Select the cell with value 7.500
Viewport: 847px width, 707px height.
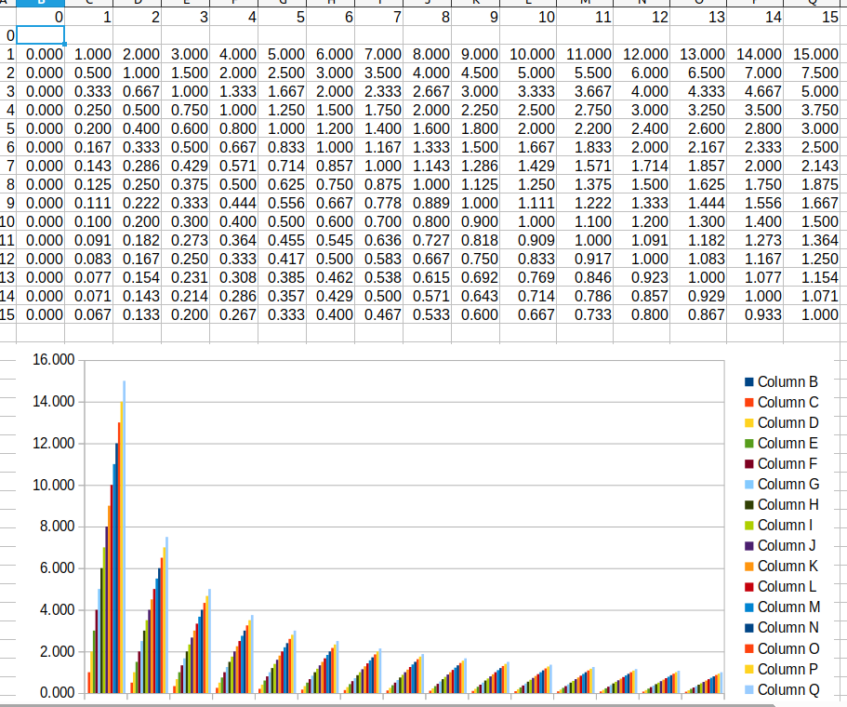[x=815, y=73]
